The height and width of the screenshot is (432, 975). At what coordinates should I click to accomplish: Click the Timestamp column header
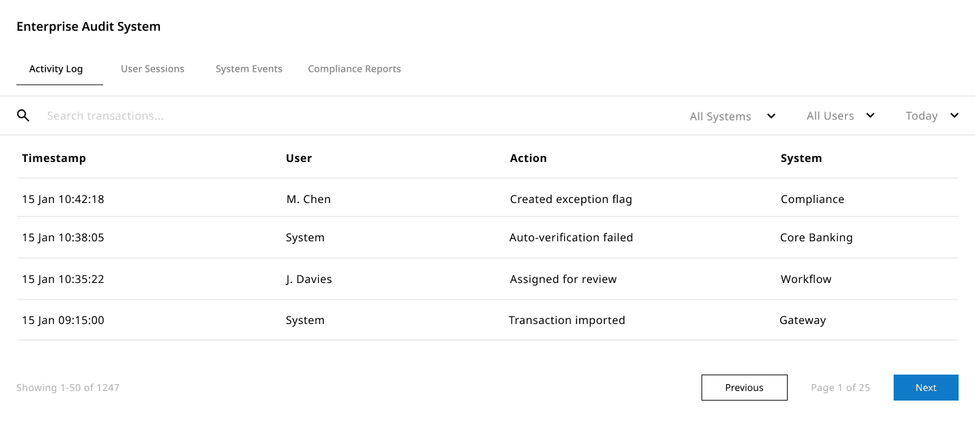pos(54,158)
